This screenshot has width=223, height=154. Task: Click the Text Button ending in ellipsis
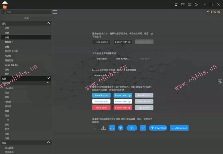click(x=123, y=59)
